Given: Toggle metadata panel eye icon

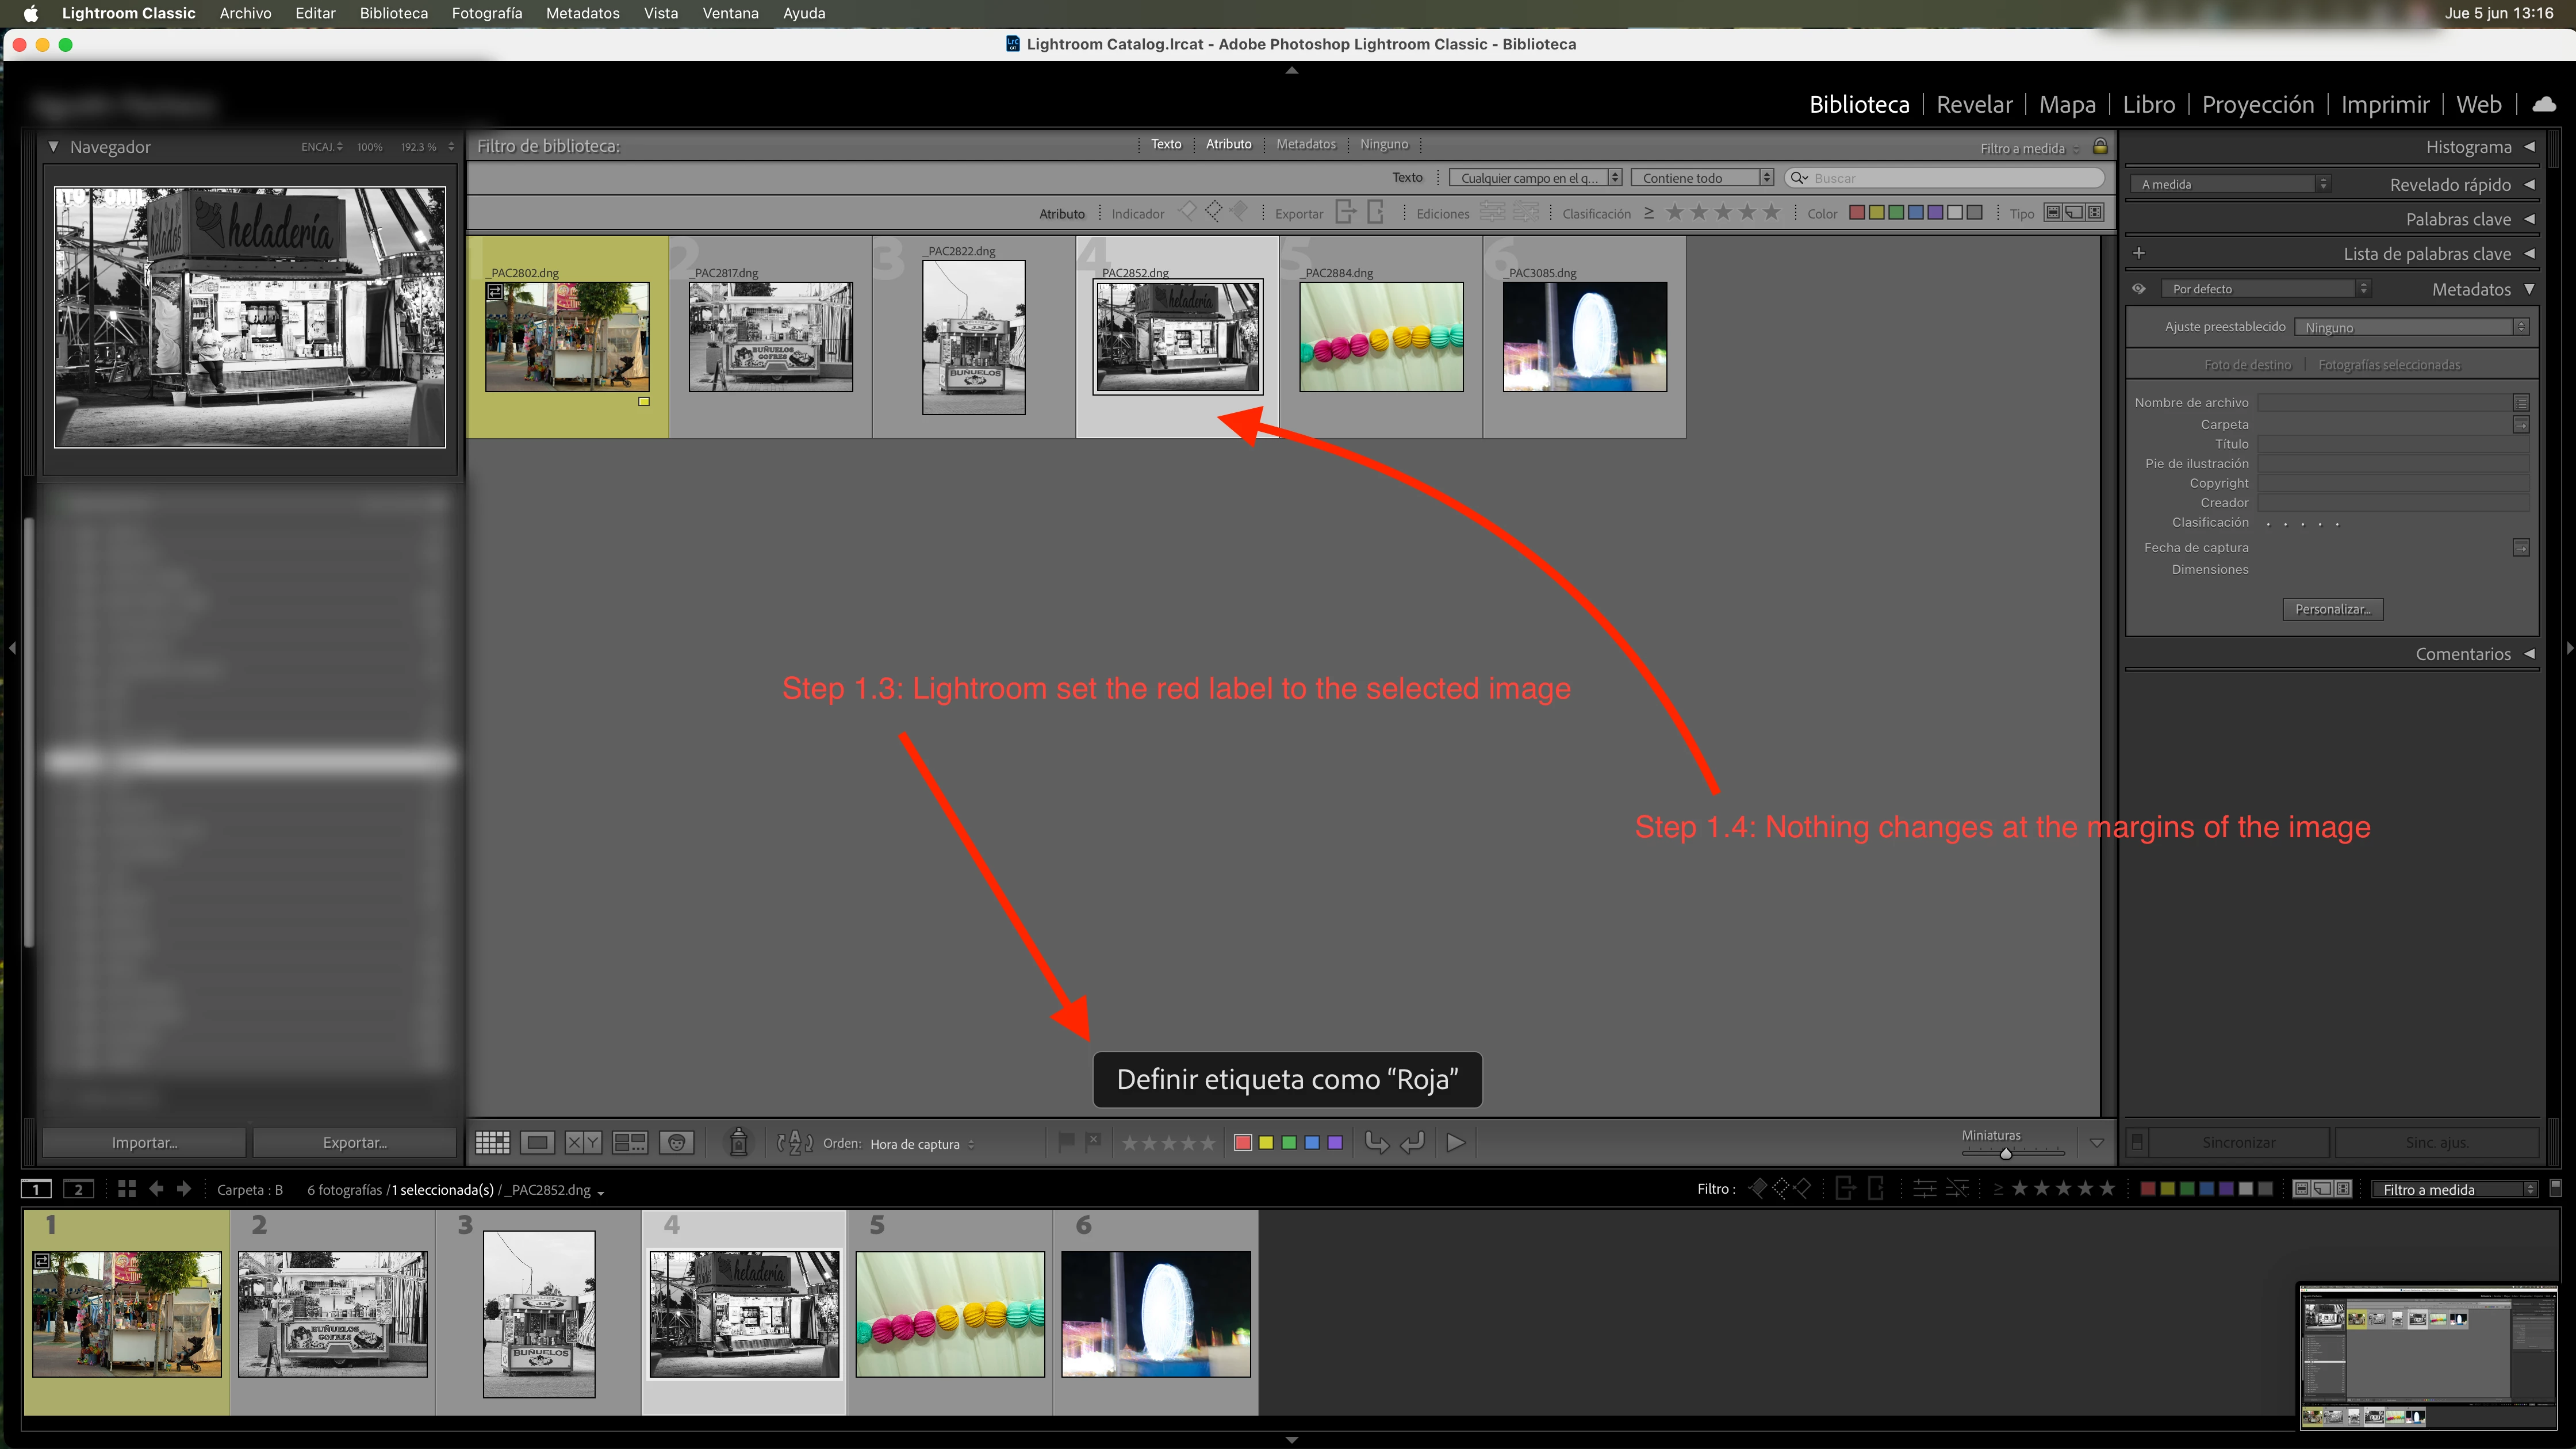Looking at the screenshot, I should (x=2139, y=289).
